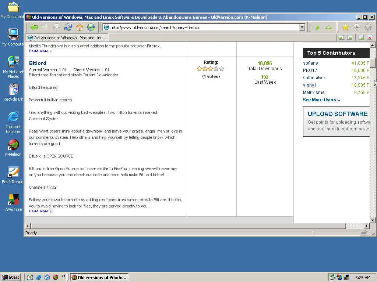Viewport: 377px width, 282px height.
Task: Open contributor Matrixisme's profile
Action: pos(314,92)
